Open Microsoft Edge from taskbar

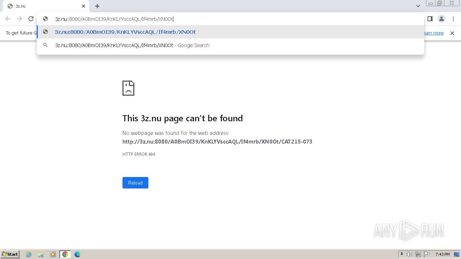(77, 254)
